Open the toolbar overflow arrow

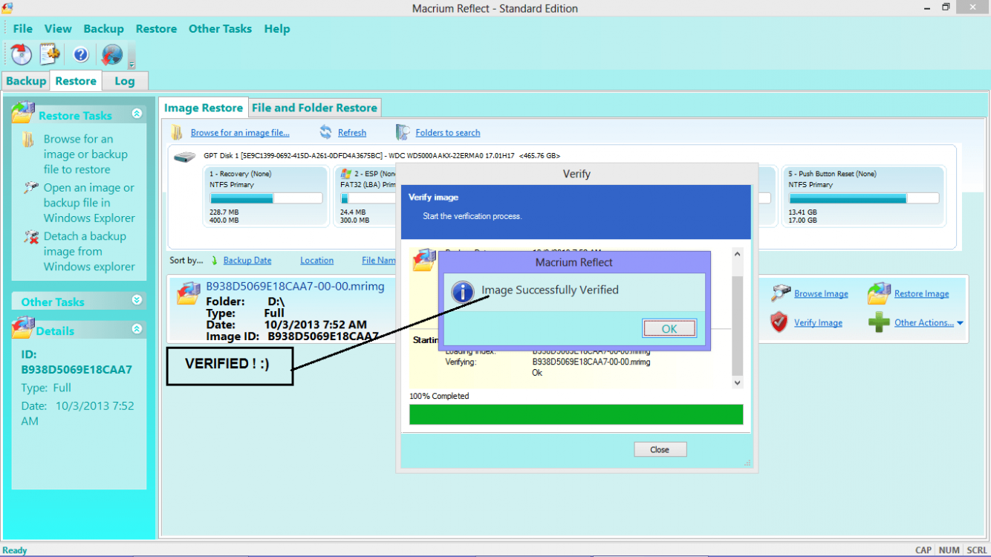coord(131,64)
